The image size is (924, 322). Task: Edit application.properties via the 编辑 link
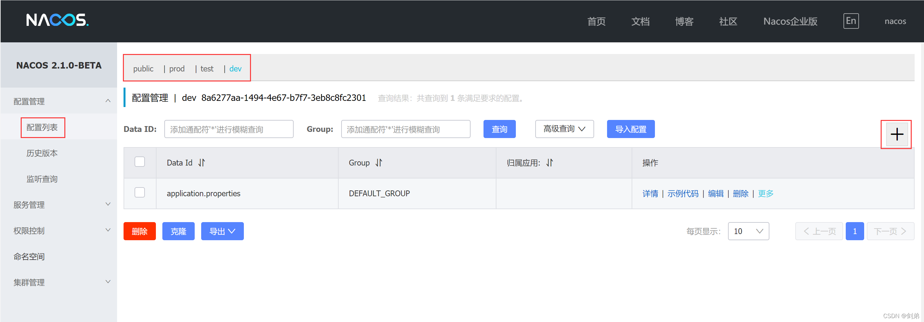(x=716, y=193)
